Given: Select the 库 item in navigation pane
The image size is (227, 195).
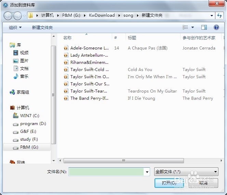Looking at the screenshot, I should point(15,45).
